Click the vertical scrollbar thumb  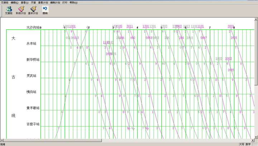[256, 53]
